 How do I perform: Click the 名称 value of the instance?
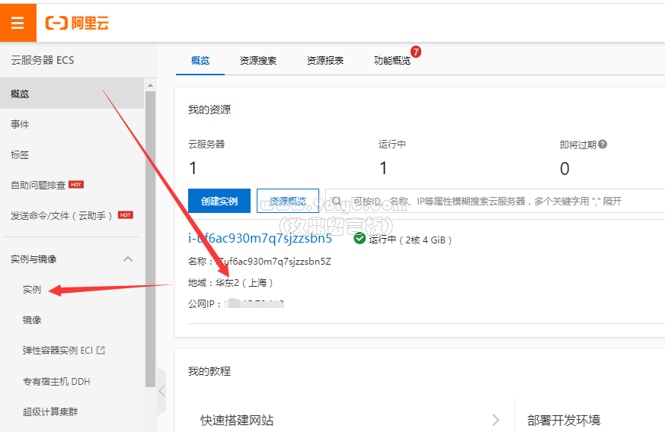click(274, 262)
